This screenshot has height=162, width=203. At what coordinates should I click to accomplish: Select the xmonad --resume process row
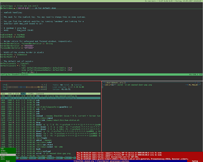tap(50, 116)
